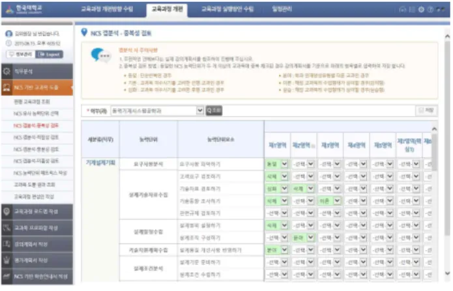The width and height of the screenshot is (453, 291).
Task: Click the 요구사항분석 competency unit cell
Action: tap(148, 164)
